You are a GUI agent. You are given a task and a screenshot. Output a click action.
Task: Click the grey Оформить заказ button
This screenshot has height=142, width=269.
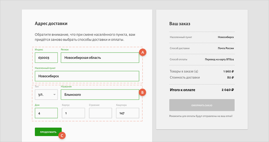click(202, 105)
